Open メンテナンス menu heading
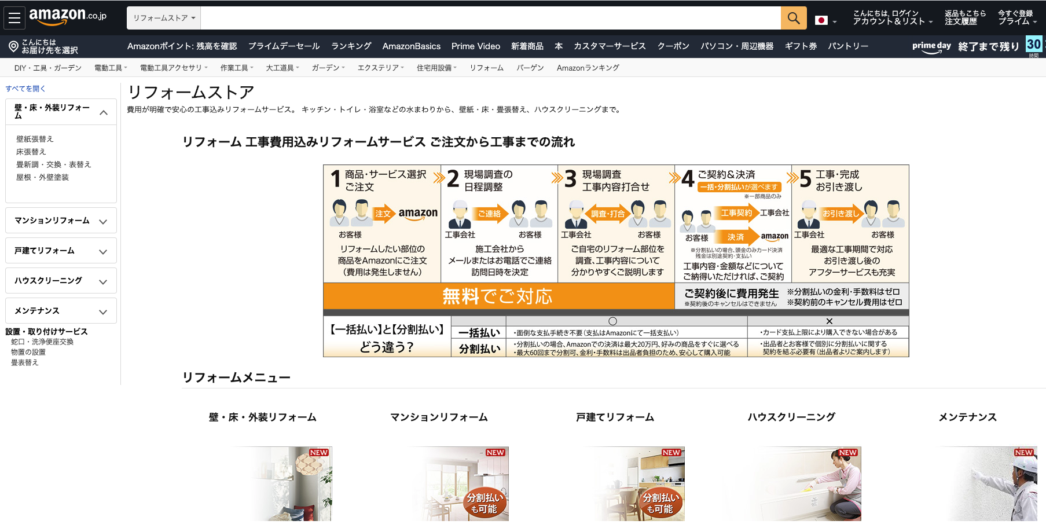The image size is (1046, 528). [x=967, y=417]
